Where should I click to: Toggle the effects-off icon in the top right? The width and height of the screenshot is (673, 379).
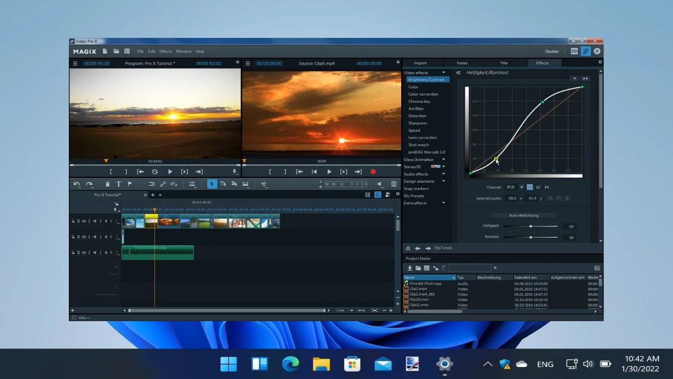point(586,51)
